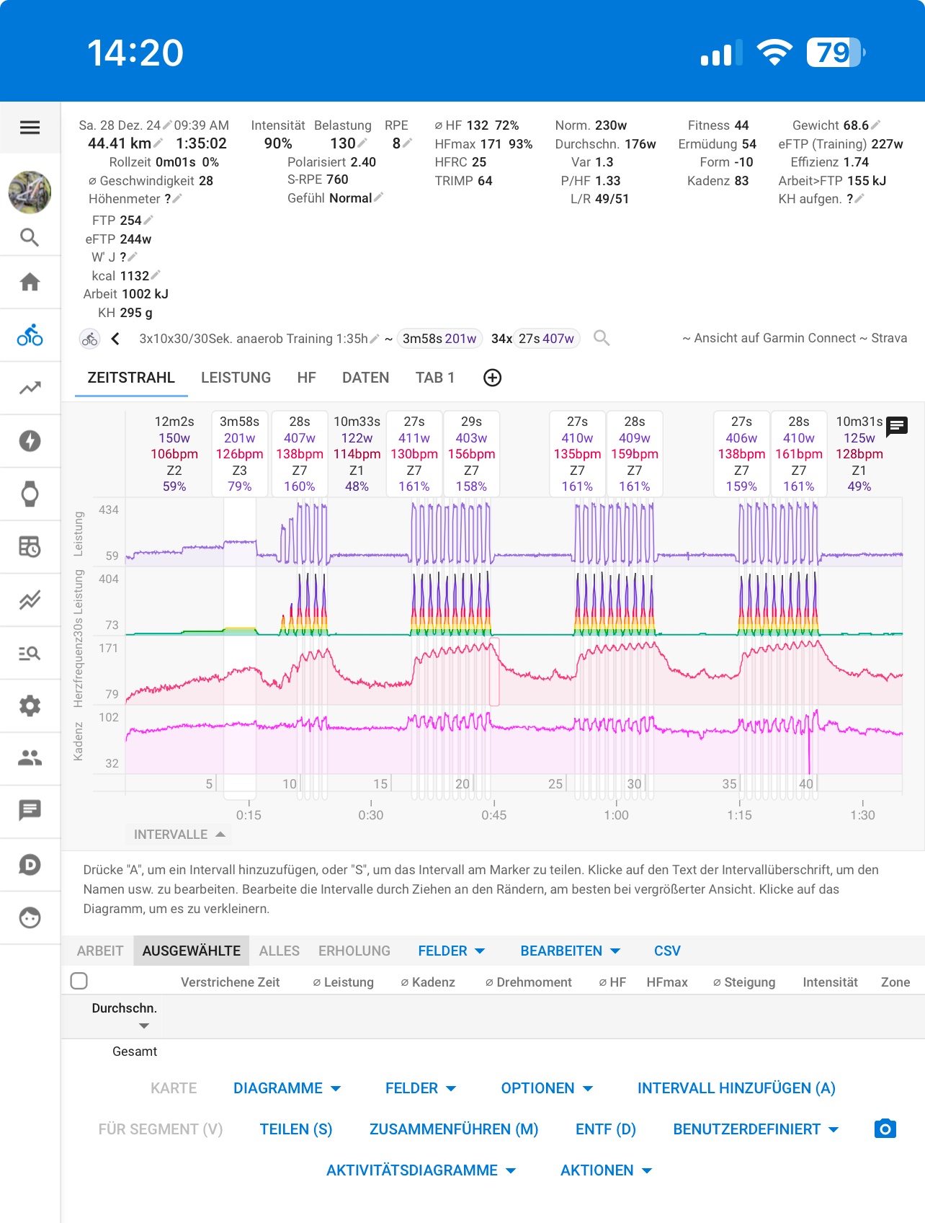Select the ALLES interval filter

(x=280, y=951)
